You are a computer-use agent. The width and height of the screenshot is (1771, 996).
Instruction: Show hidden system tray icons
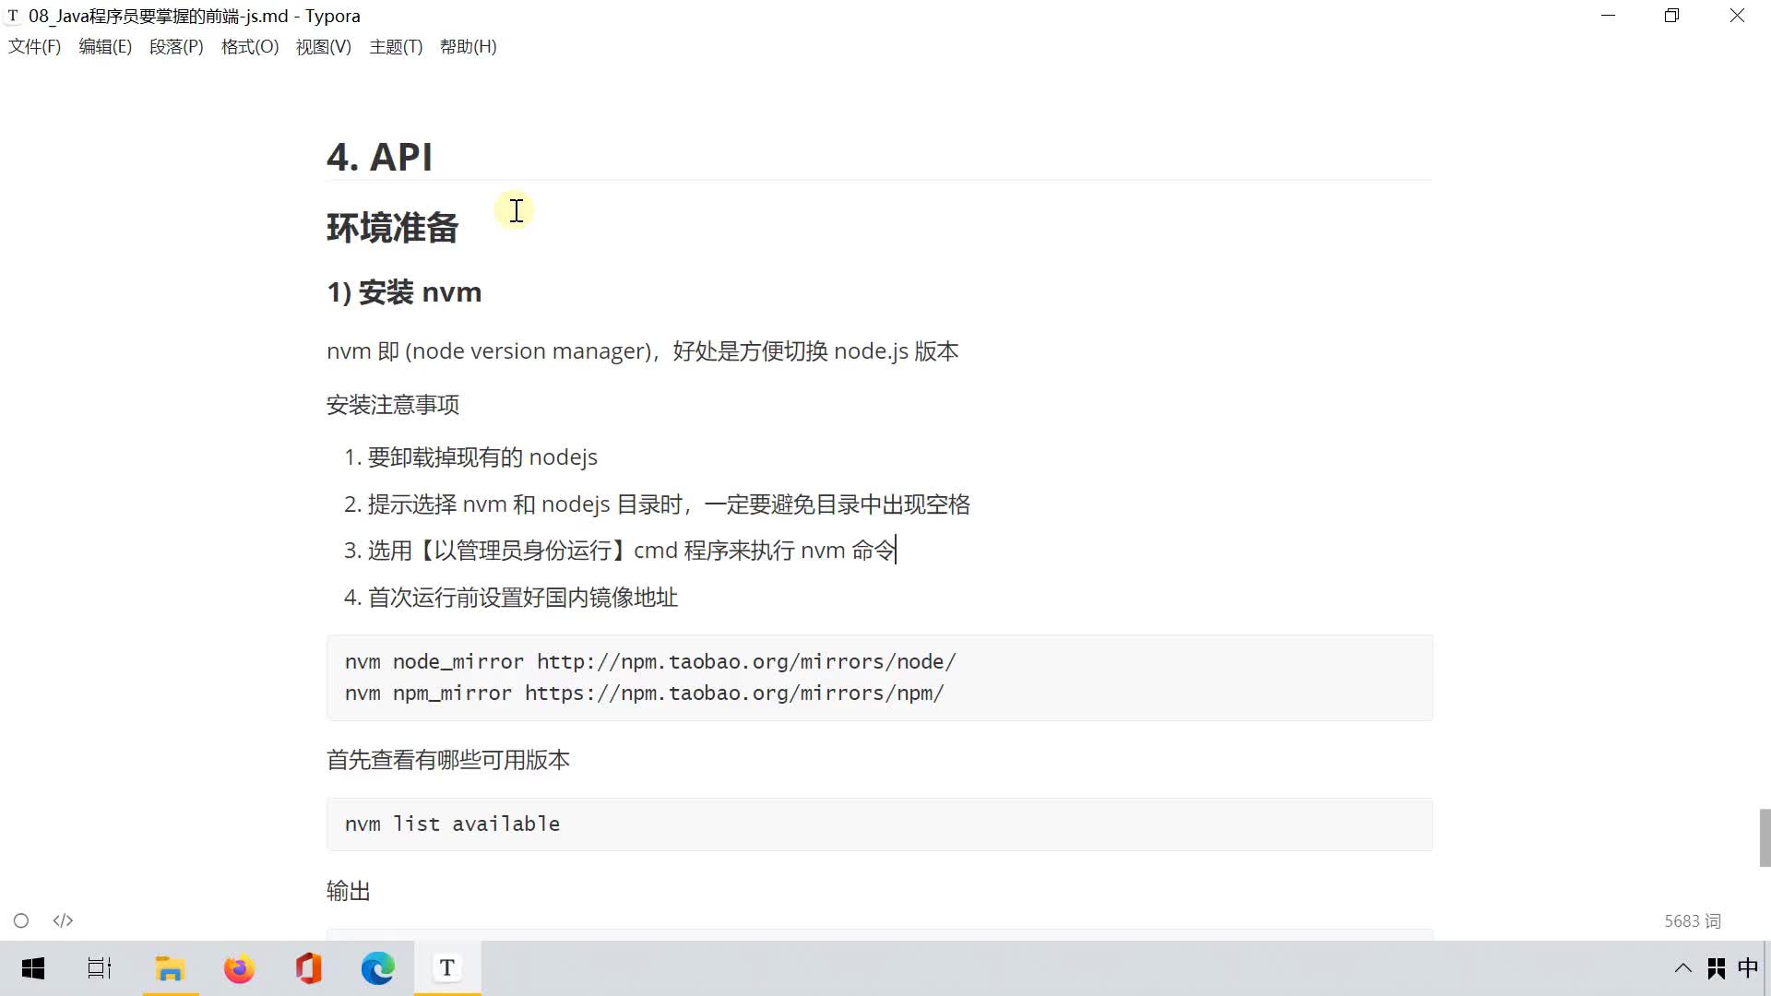tap(1682, 968)
